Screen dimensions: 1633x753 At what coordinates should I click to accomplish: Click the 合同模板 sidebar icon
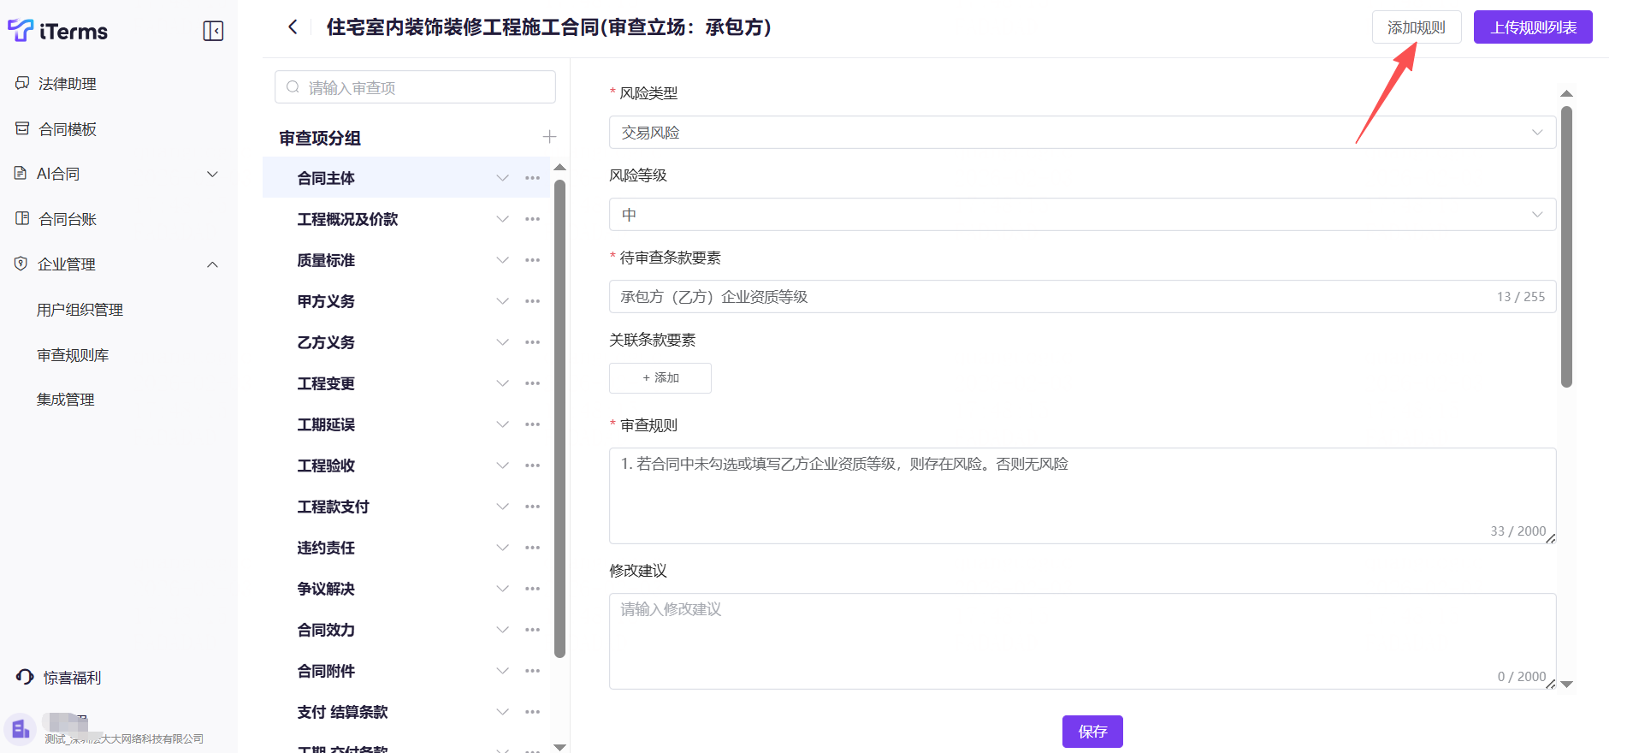click(22, 128)
